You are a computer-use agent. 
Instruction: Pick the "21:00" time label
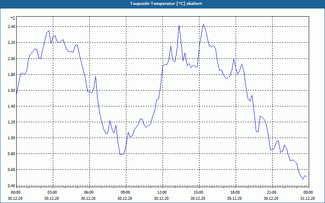[271, 192]
